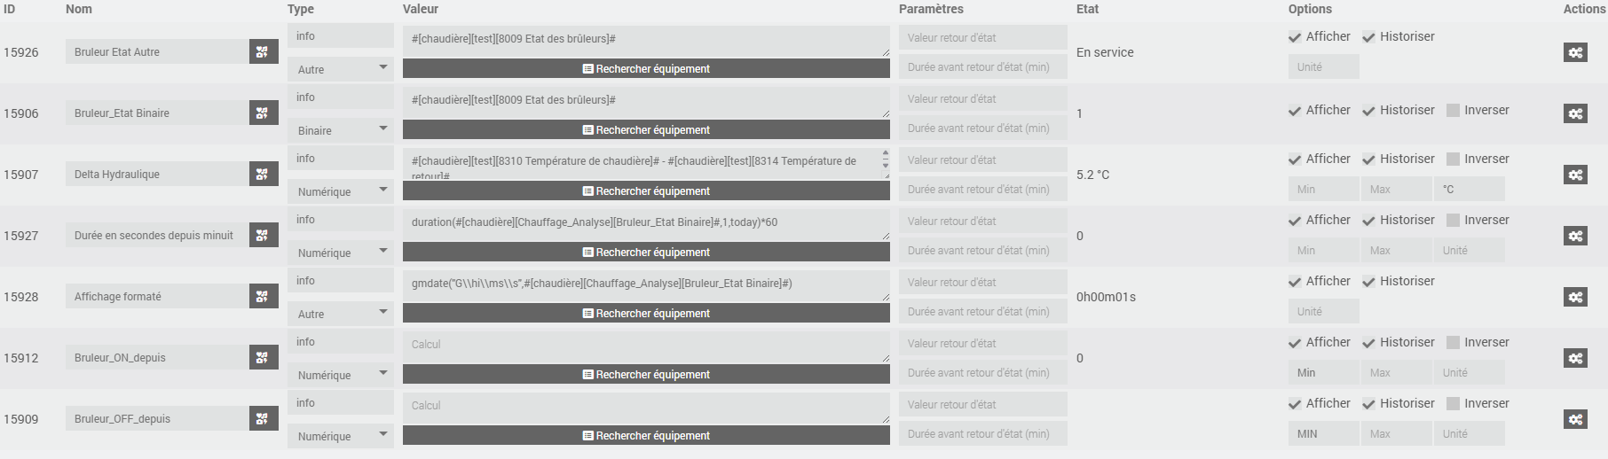This screenshot has width=1608, height=459.
Task: Open icon chooser for Durée en secondes depuis minuit
Action: (264, 236)
